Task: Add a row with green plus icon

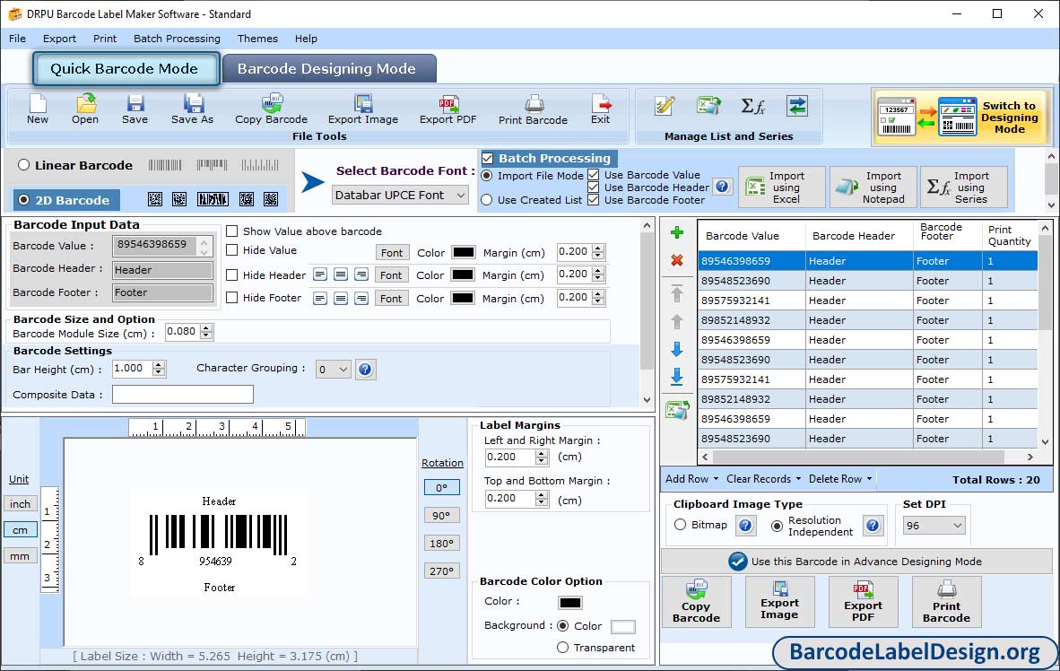Action: (677, 232)
